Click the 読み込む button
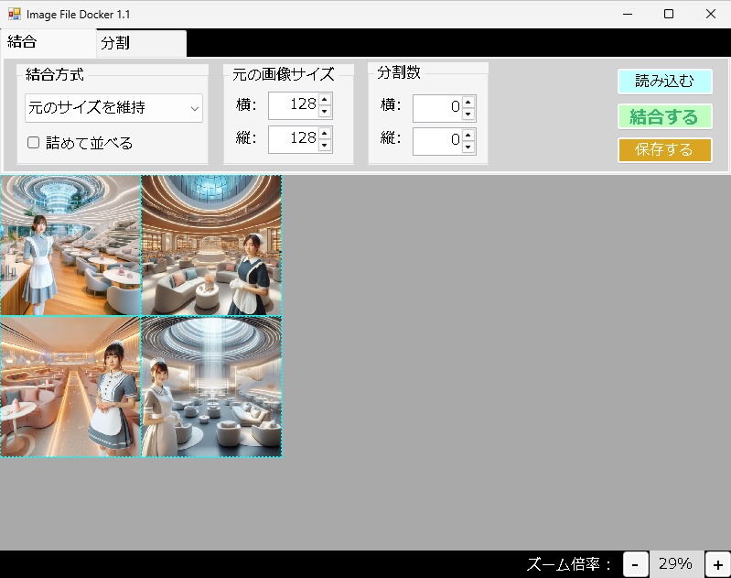 [x=665, y=82]
